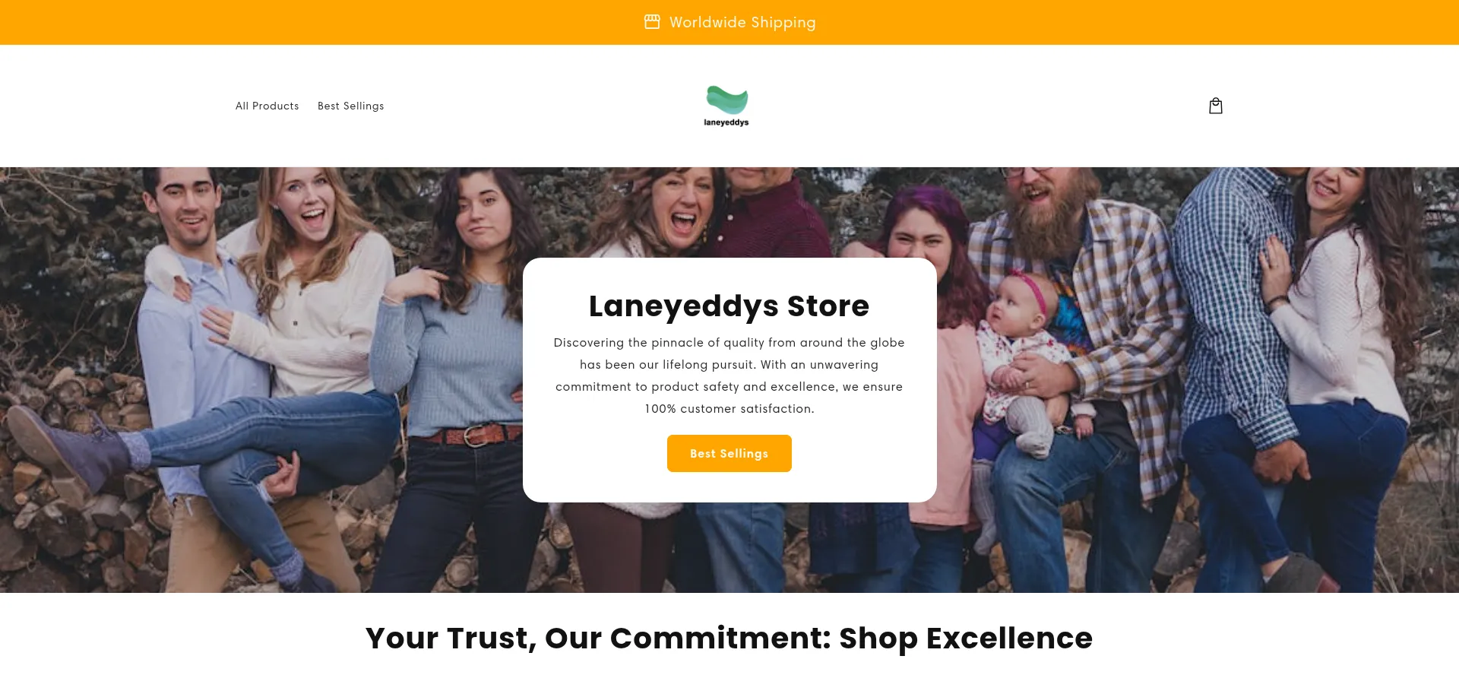Click the storefront icon in announcement bar
The width and height of the screenshot is (1459, 675).
click(x=652, y=22)
